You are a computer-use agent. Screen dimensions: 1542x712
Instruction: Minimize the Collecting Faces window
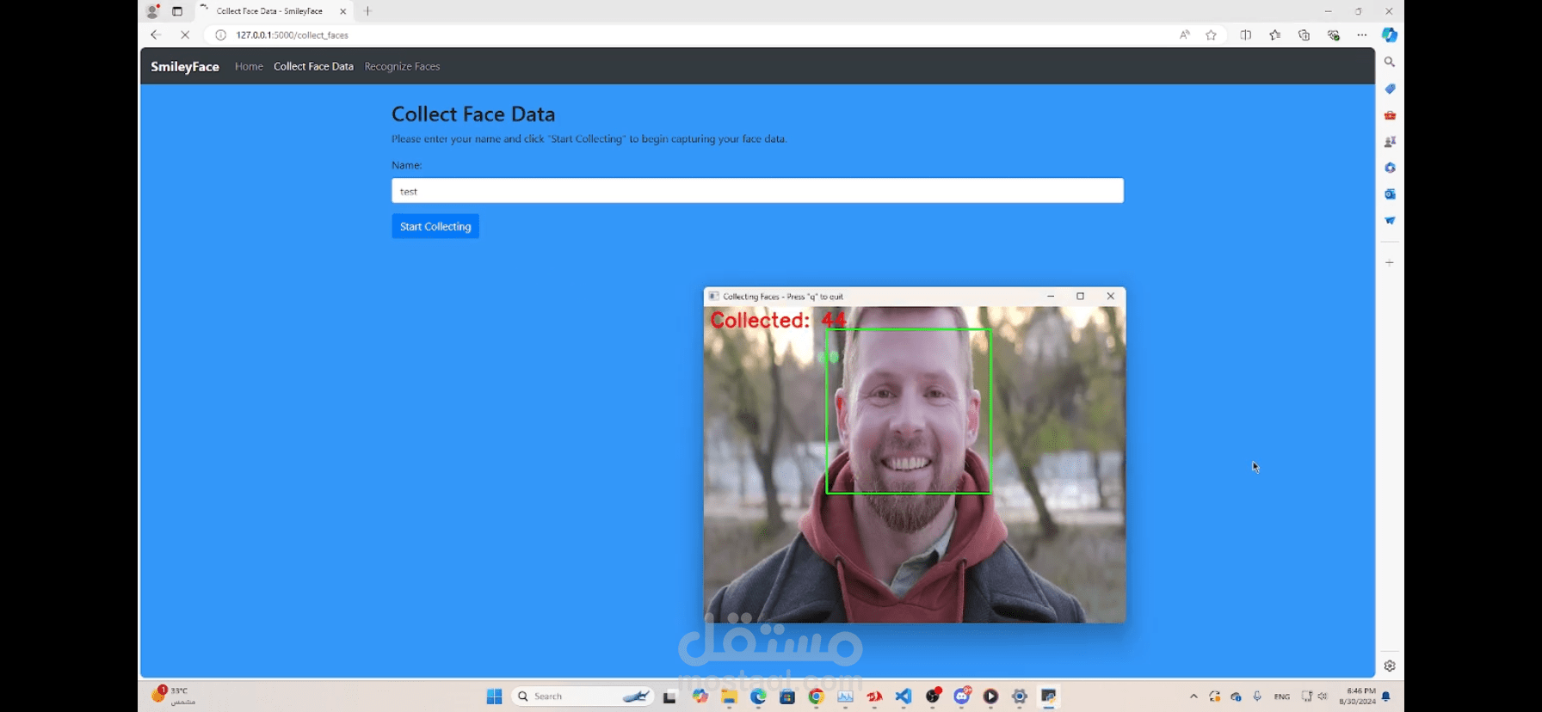[1051, 296]
